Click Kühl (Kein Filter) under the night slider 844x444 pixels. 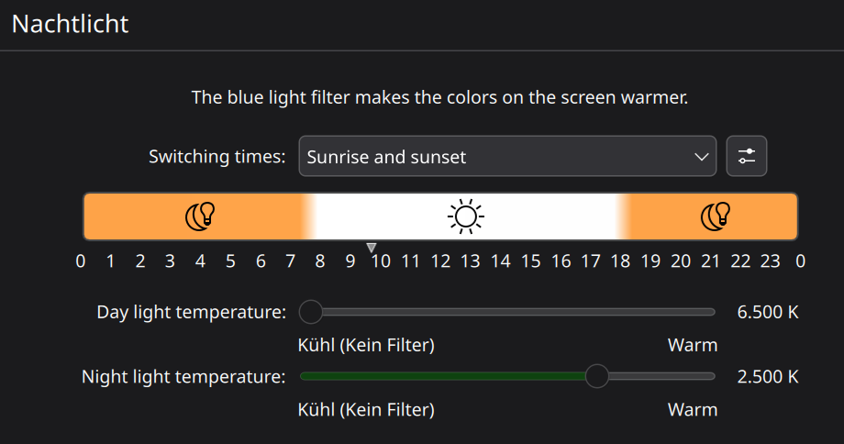[x=366, y=409]
